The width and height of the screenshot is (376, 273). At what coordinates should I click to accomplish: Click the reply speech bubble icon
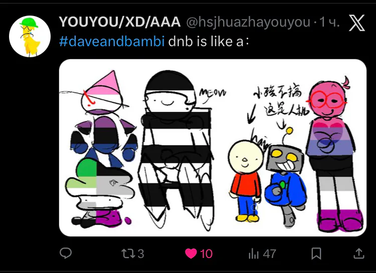click(x=66, y=253)
